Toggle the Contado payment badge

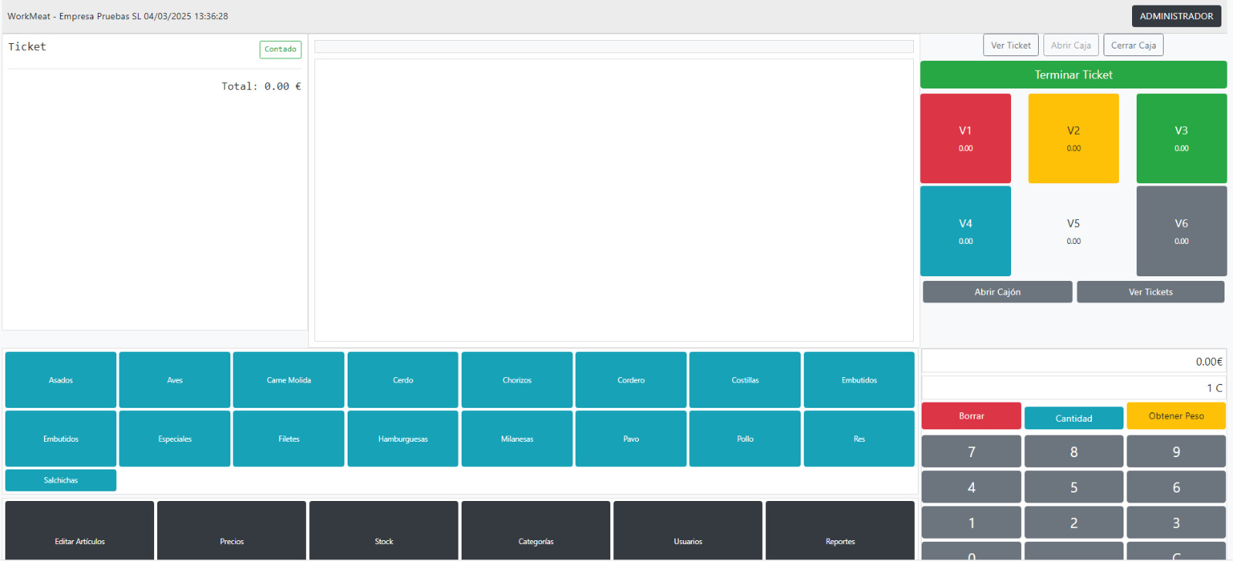click(x=281, y=49)
